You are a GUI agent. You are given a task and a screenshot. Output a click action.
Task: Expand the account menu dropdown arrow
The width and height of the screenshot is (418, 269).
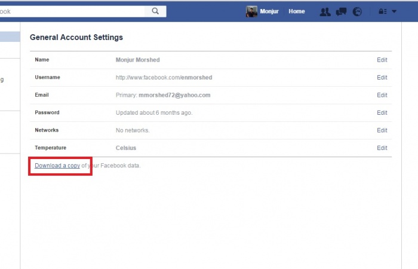pos(394,11)
